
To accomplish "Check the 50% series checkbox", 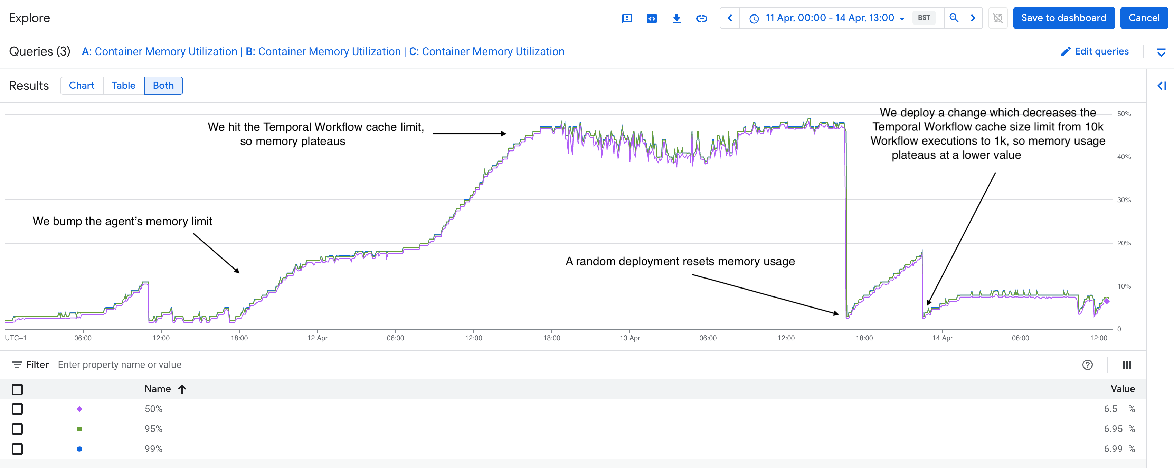I will (17, 409).
